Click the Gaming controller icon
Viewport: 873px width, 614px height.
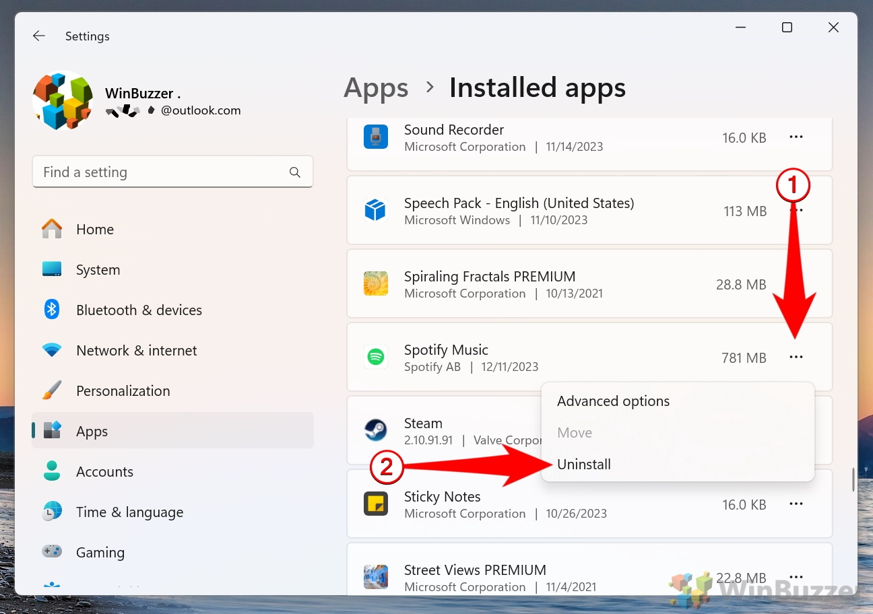52,552
